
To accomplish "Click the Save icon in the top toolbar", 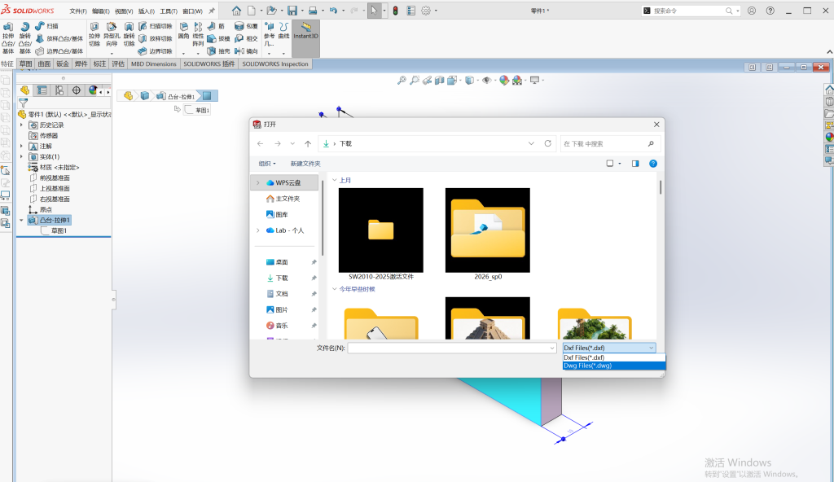I will [x=292, y=11].
